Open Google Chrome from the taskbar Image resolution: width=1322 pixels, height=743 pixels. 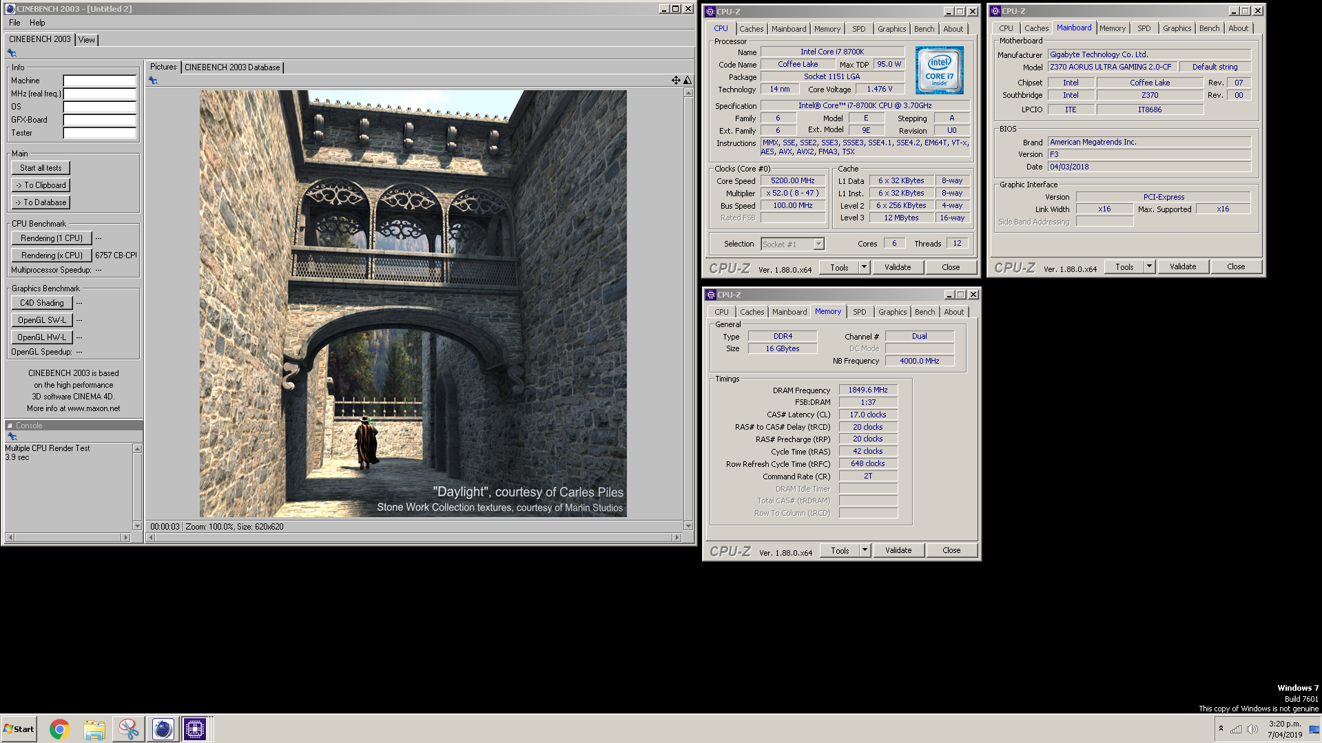60,729
